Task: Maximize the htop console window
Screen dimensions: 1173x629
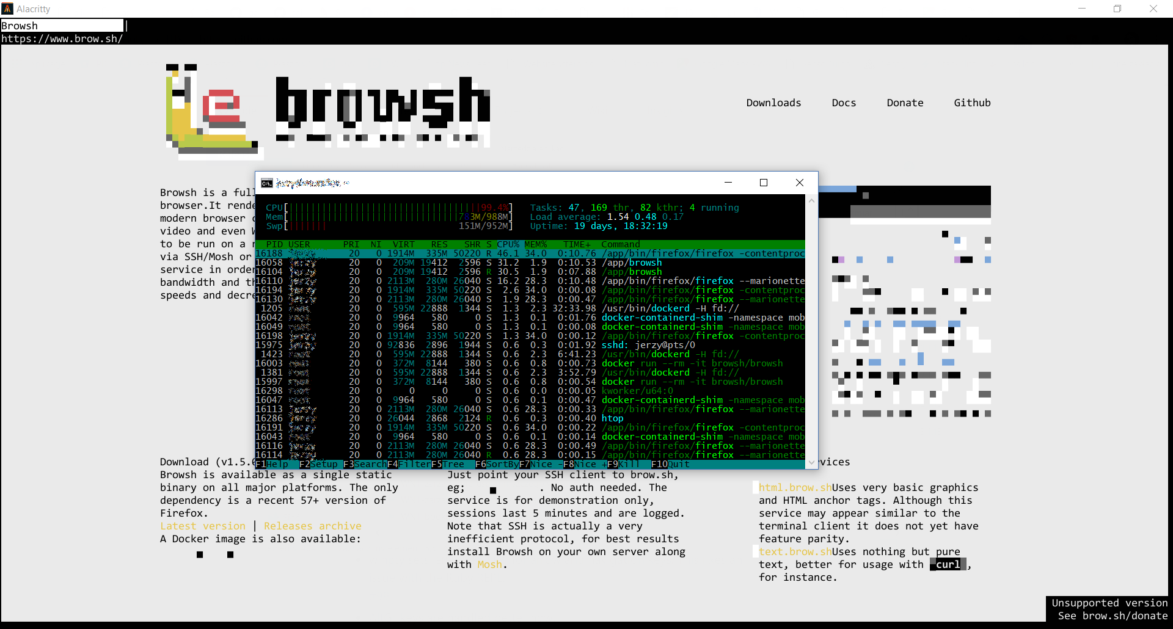Action: (x=764, y=183)
